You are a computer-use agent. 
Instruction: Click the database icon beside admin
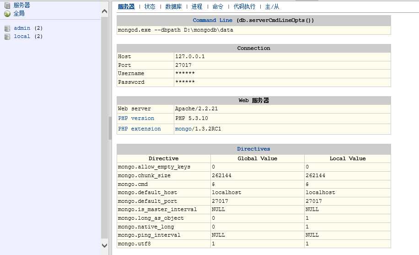tap(7, 28)
